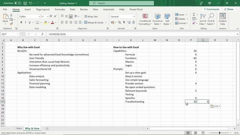Viewport: 240px width, 135px height.
Task: Open Sort & Filter tool
Action: click(202, 19)
